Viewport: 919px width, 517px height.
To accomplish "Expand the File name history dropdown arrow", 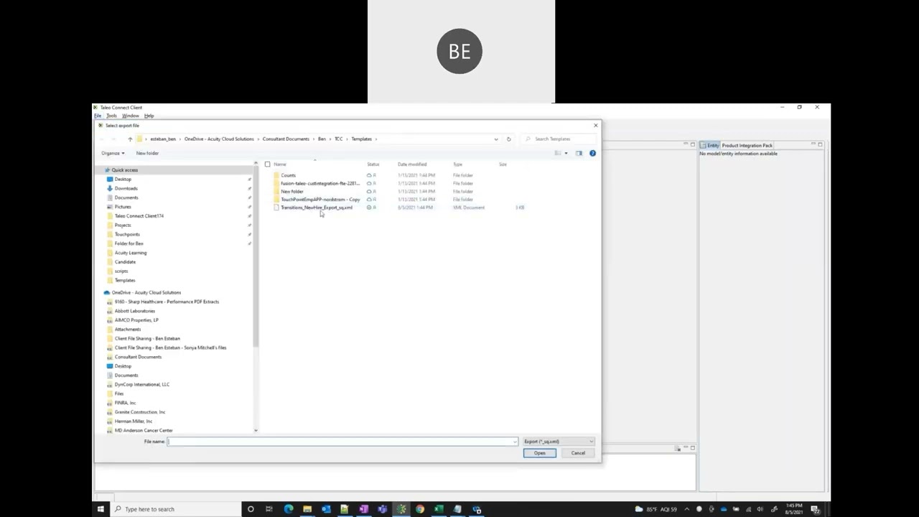I will tap(515, 442).
